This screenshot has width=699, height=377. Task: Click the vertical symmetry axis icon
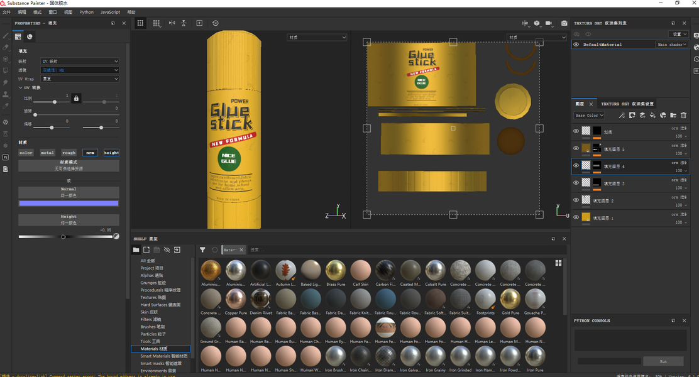[x=184, y=23]
